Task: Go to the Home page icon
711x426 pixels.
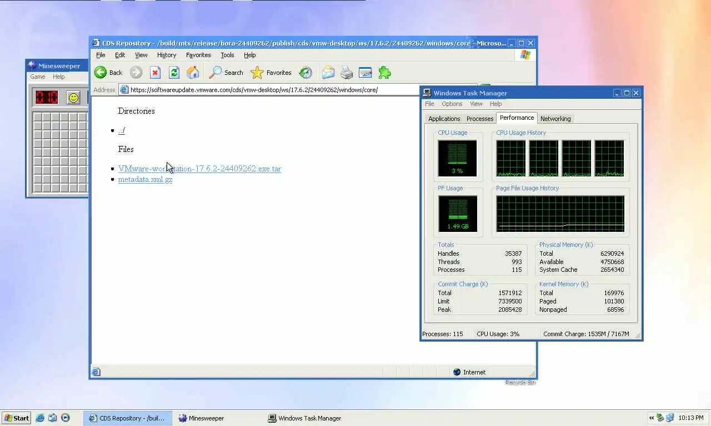Action: point(193,73)
